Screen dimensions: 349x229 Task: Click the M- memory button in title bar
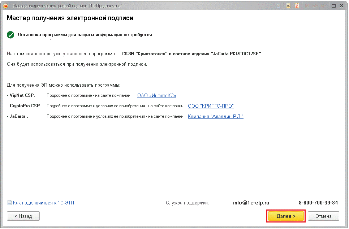[x=323, y=6]
